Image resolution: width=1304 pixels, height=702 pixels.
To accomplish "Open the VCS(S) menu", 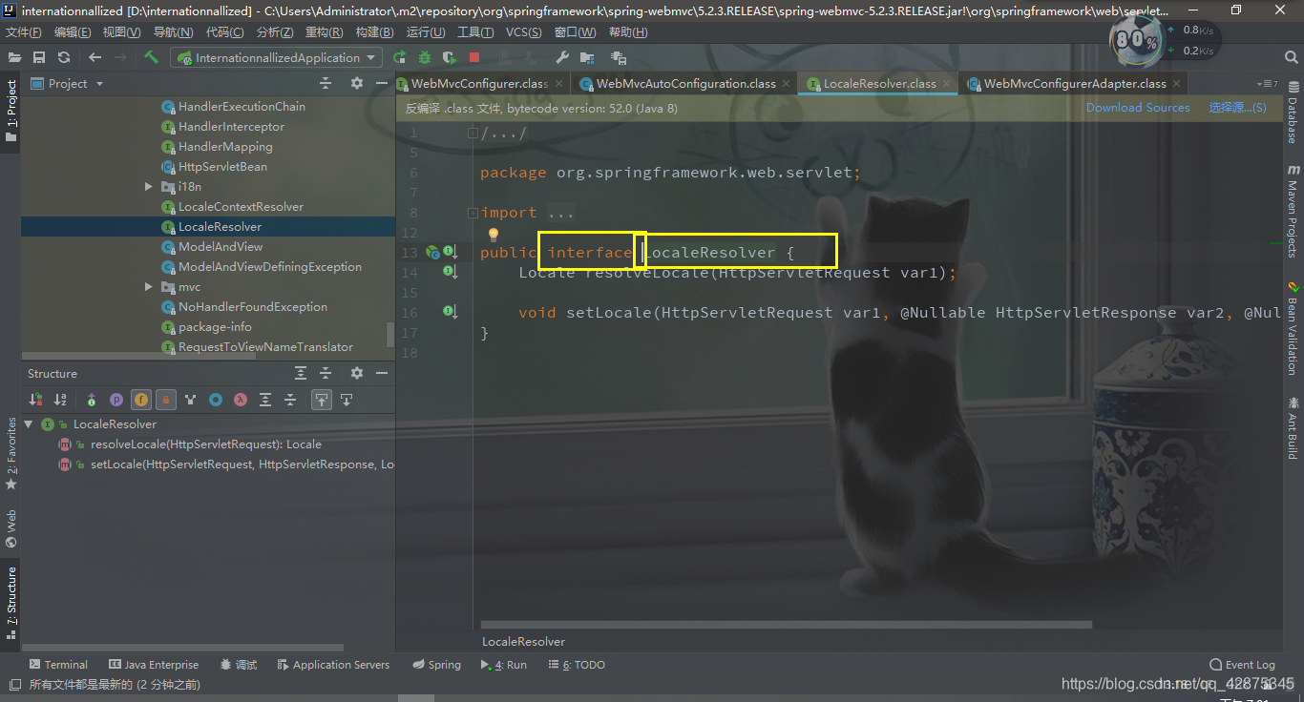I will point(523,32).
